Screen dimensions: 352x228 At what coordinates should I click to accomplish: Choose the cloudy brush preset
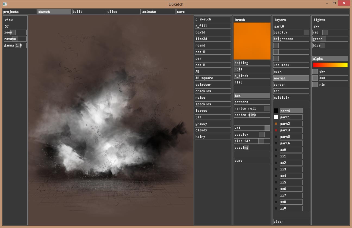click(213, 130)
